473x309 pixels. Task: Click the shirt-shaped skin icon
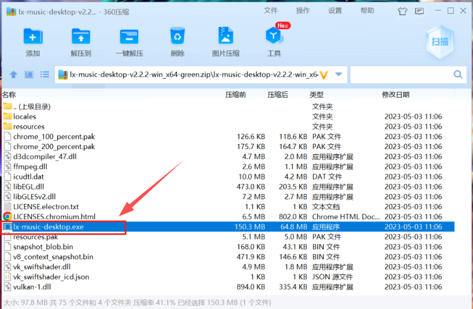[403, 10]
